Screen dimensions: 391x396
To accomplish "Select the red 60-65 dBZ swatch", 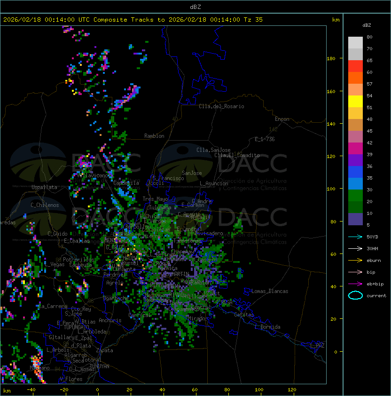I will click(x=355, y=66).
